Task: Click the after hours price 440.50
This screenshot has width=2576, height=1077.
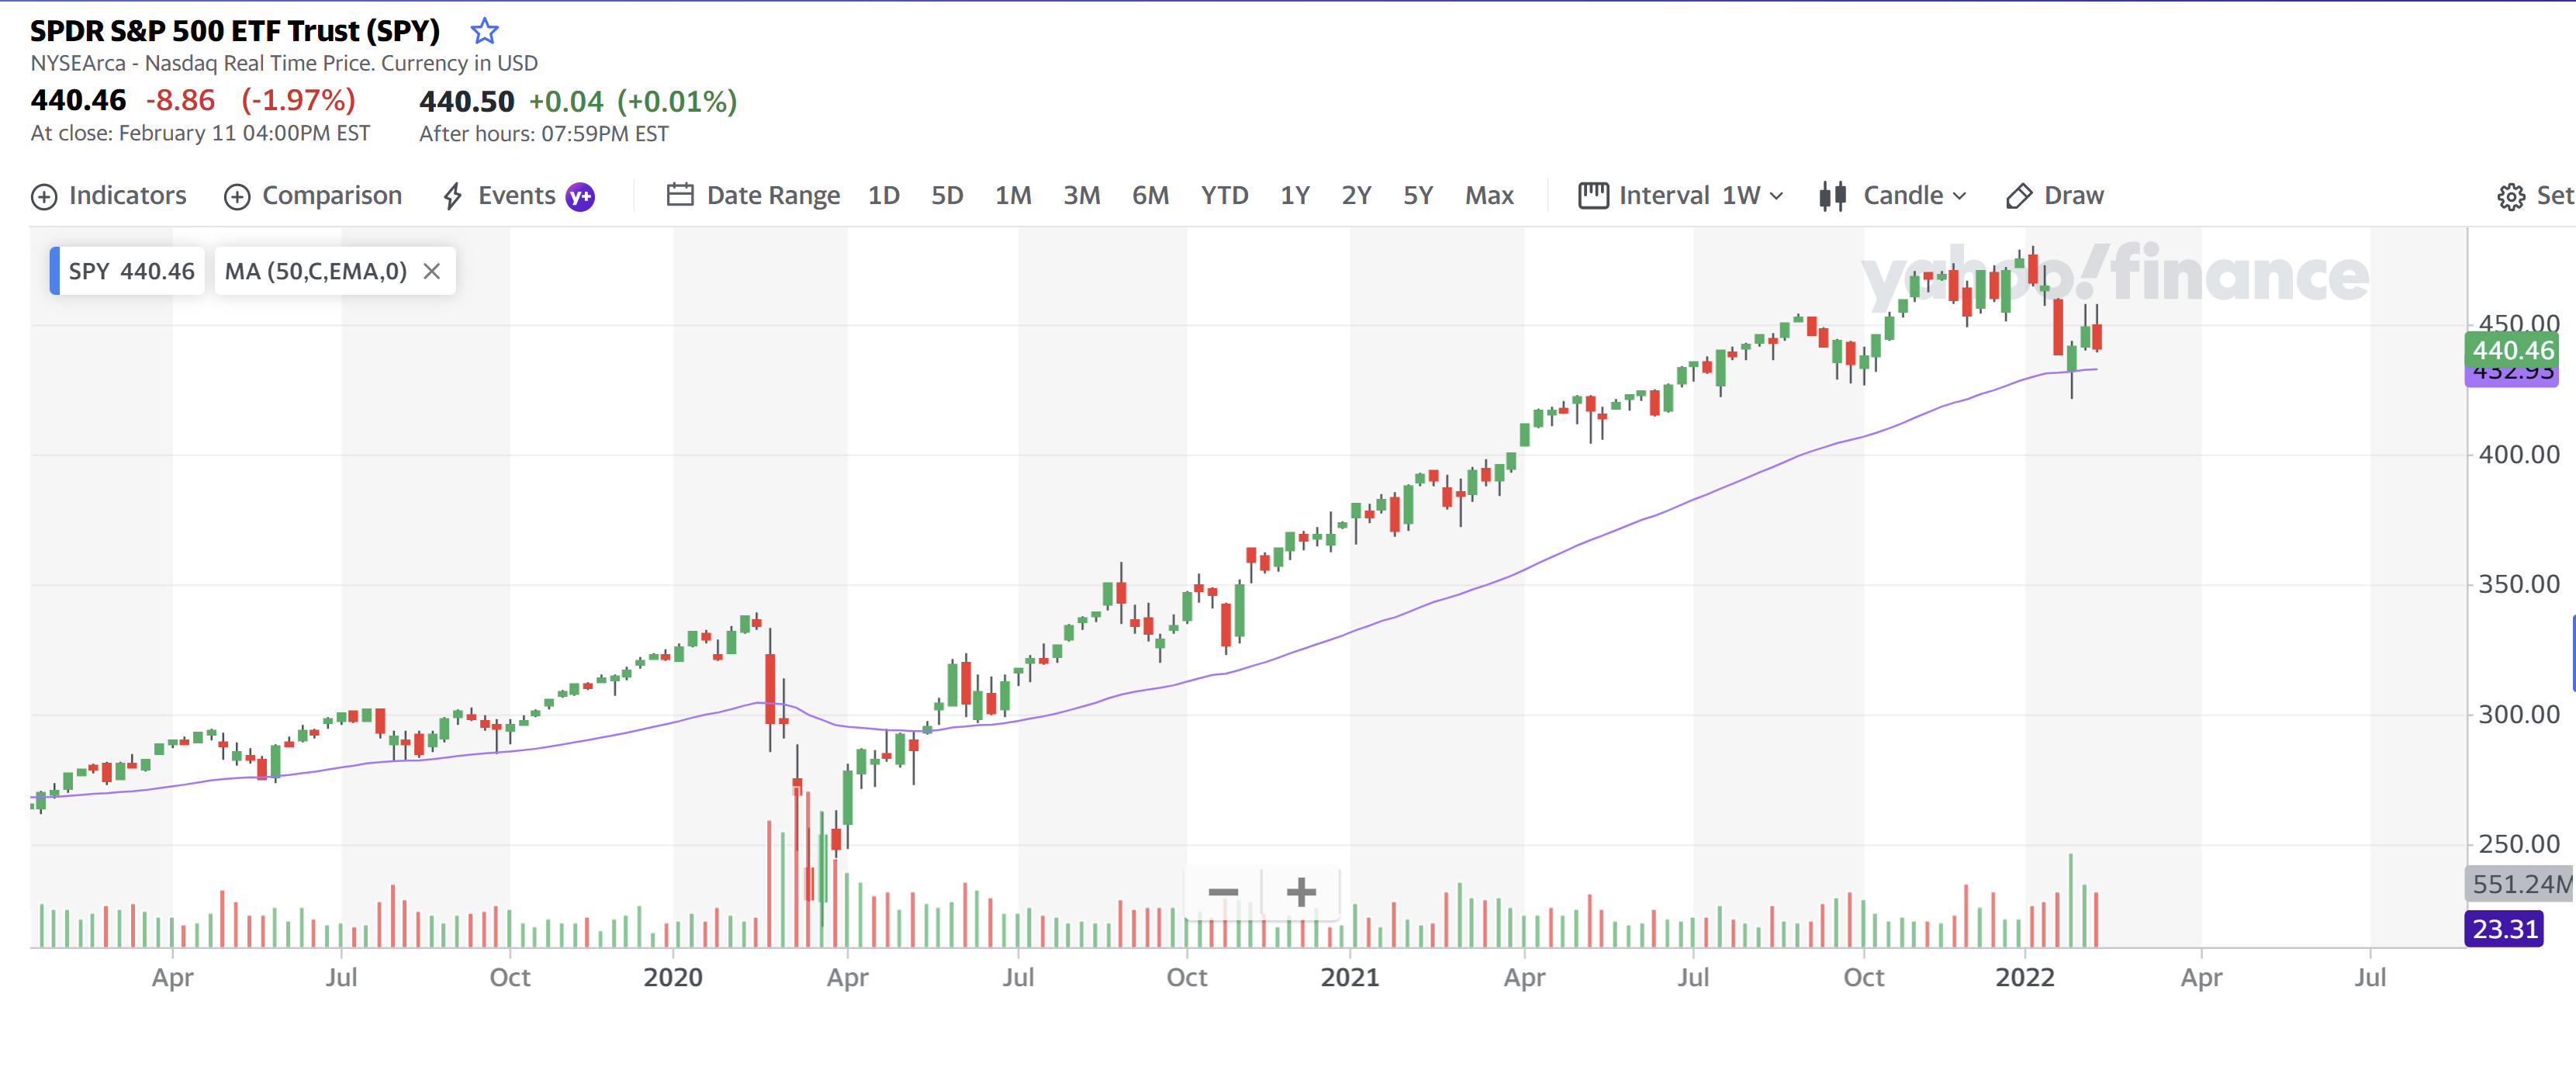Action: click(x=467, y=101)
